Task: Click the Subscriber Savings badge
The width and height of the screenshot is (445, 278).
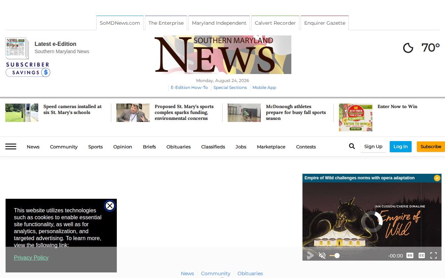Action: coord(28,69)
